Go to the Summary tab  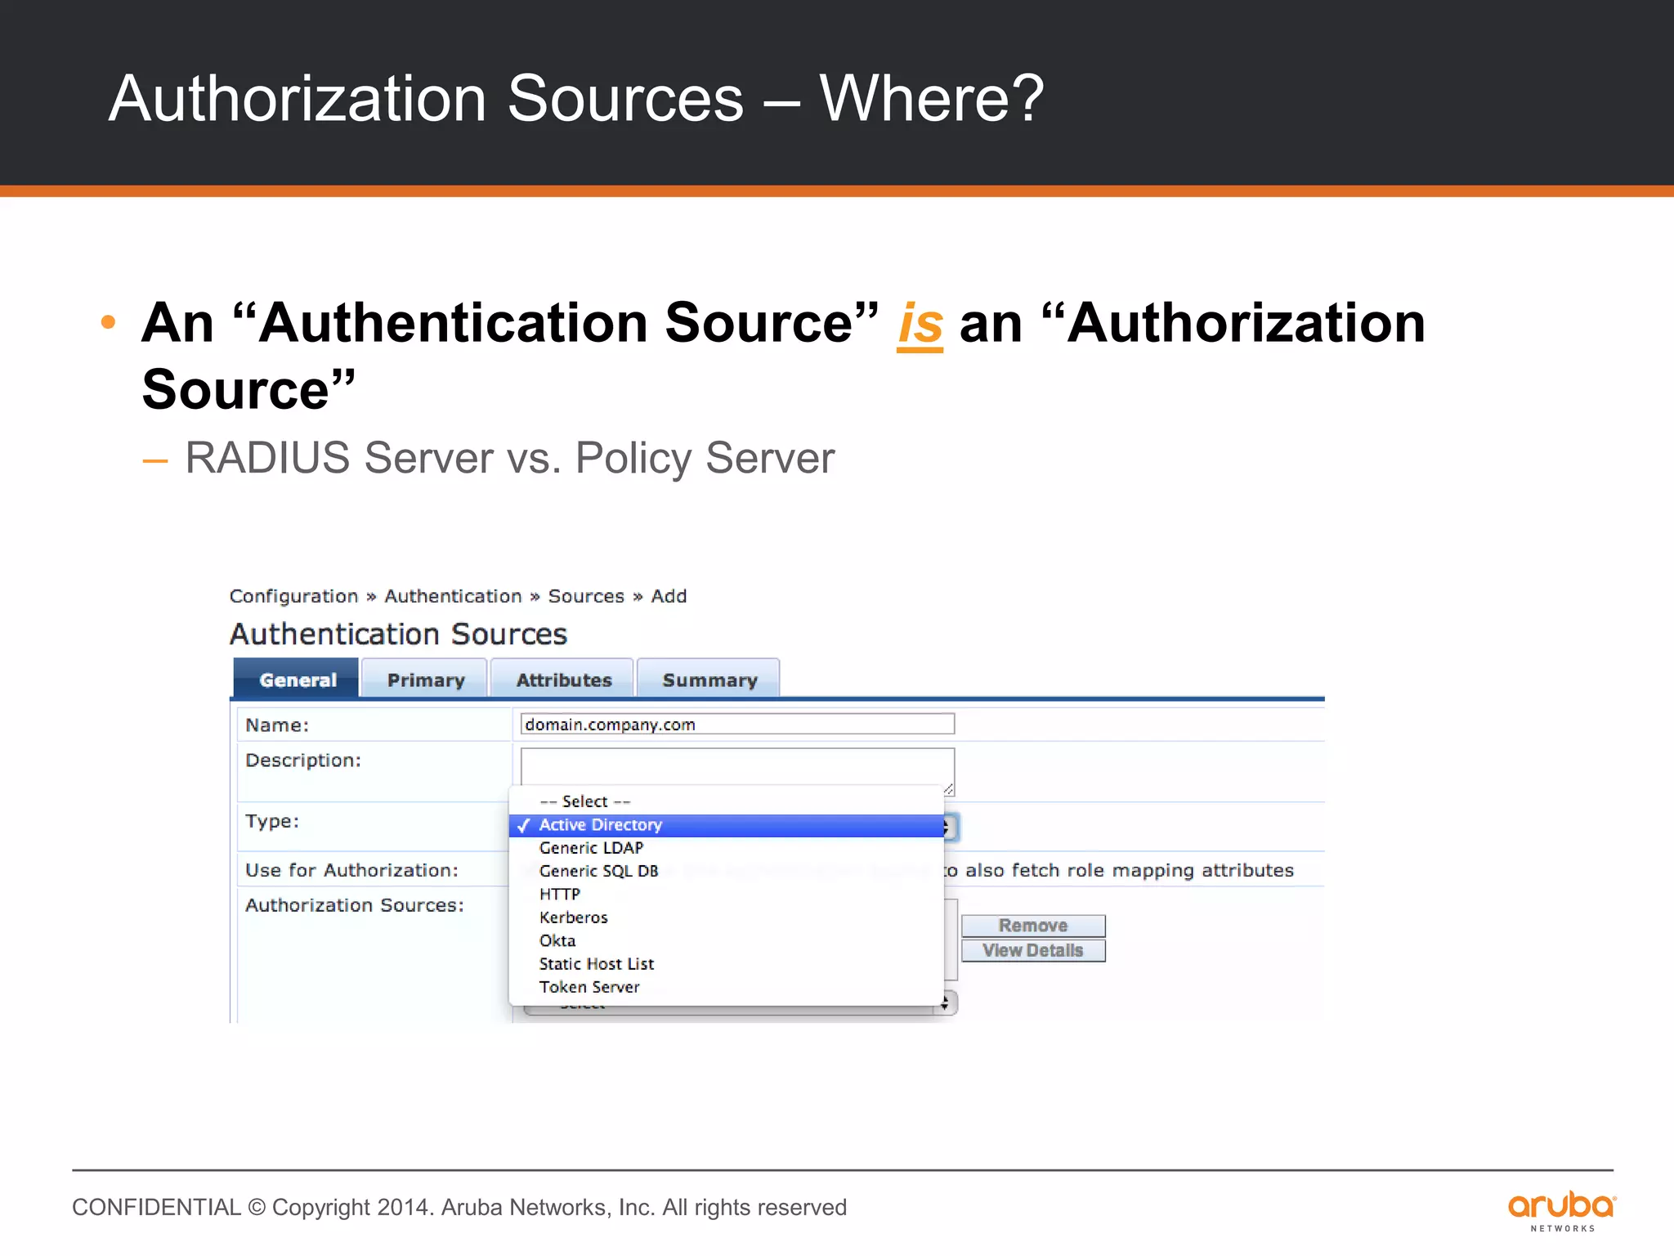[709, 679]
